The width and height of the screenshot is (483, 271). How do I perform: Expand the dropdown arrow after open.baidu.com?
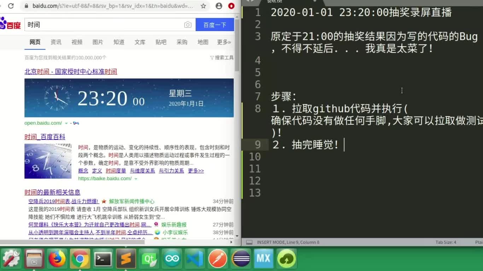pos(66,124)
